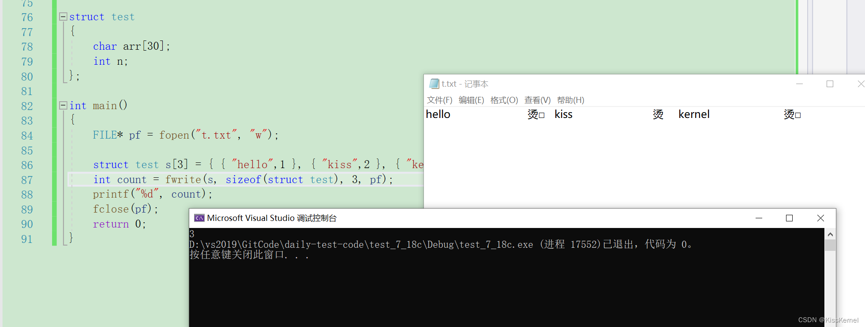Click the console vertical scrollbar thumb
The height and width of the screenshot is (327, 865).
[830, 245]
